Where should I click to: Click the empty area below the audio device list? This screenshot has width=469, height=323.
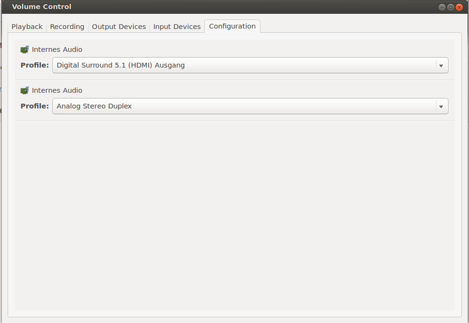[x=234, y=217]
